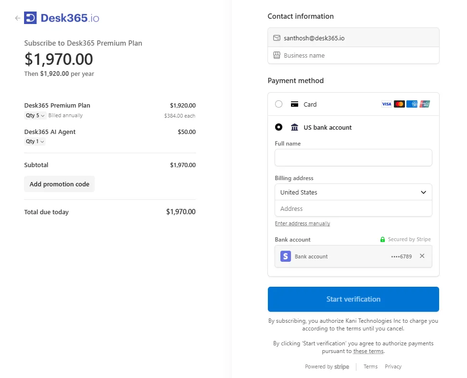Select the US bank account radio button

pyautogui.click(x=278, y=127)
